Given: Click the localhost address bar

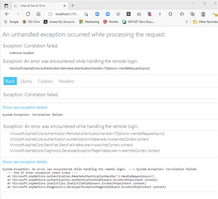Looking at the screenshot, I should click(x=67, y=14).
